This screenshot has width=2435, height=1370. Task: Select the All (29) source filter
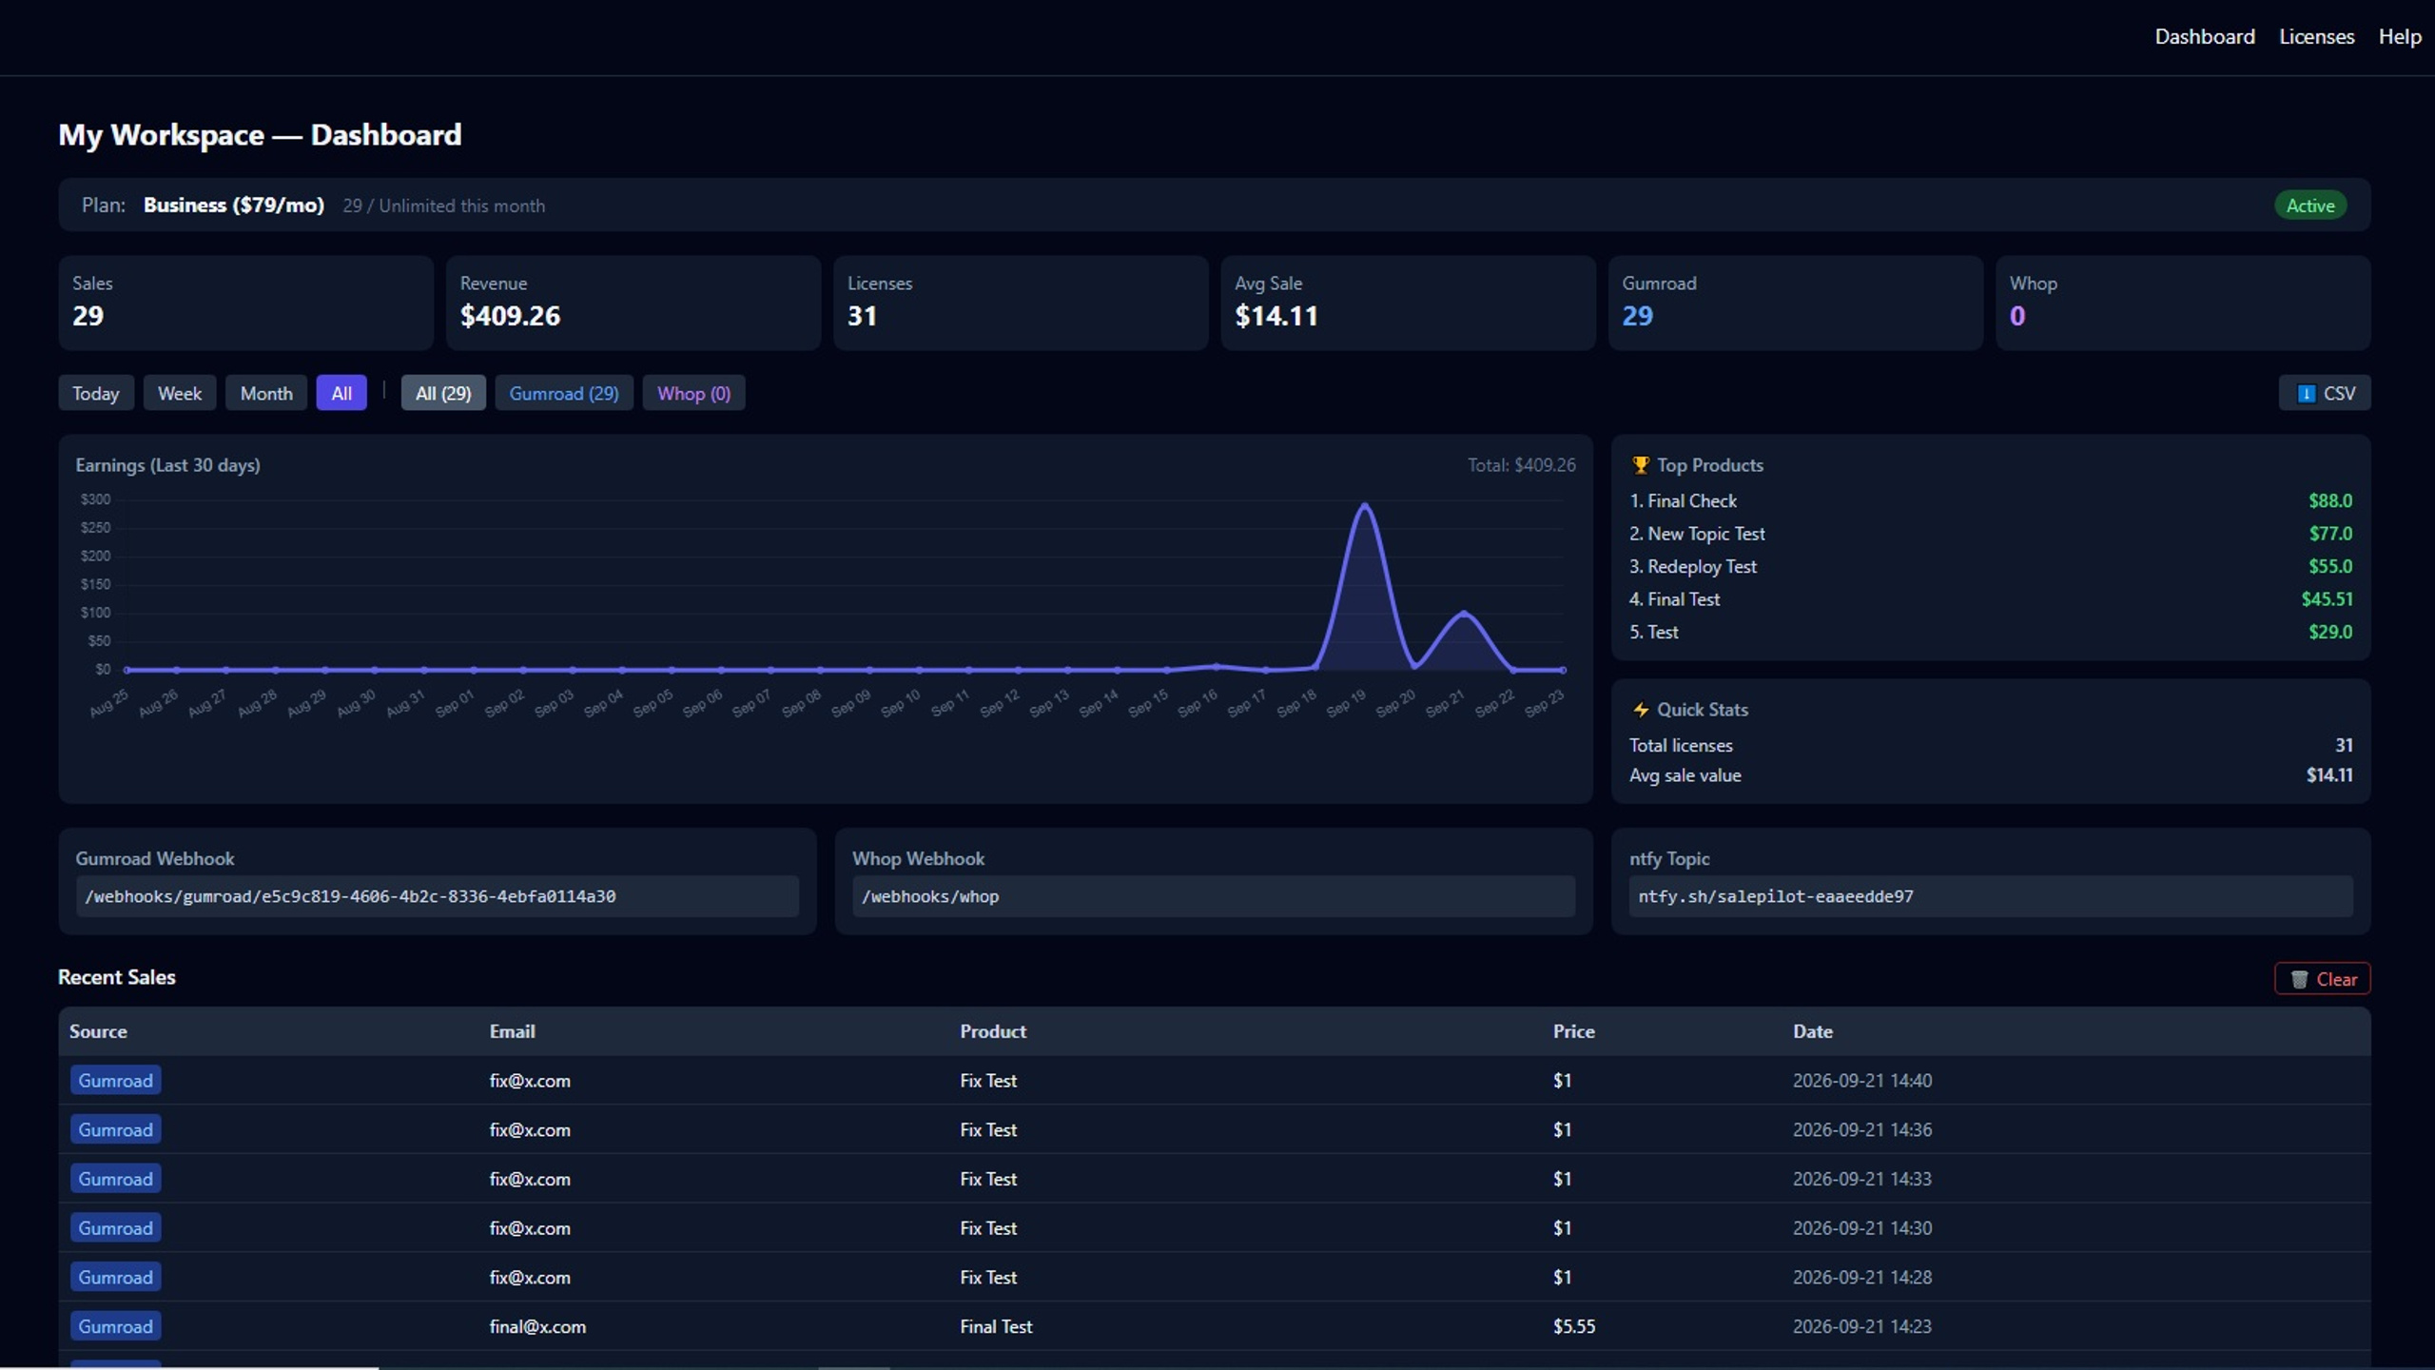click(443, 393)
